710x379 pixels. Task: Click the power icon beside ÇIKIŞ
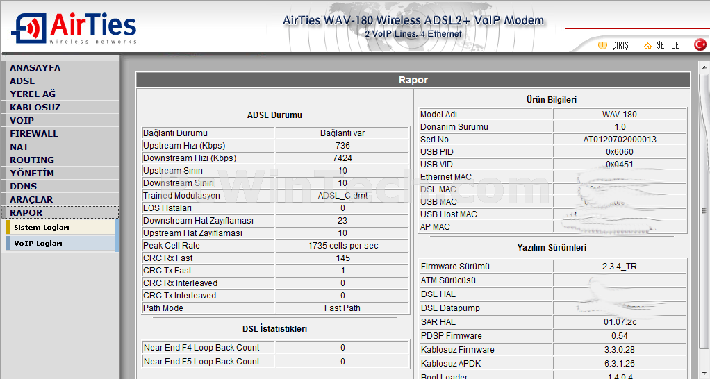click(602, 45)
